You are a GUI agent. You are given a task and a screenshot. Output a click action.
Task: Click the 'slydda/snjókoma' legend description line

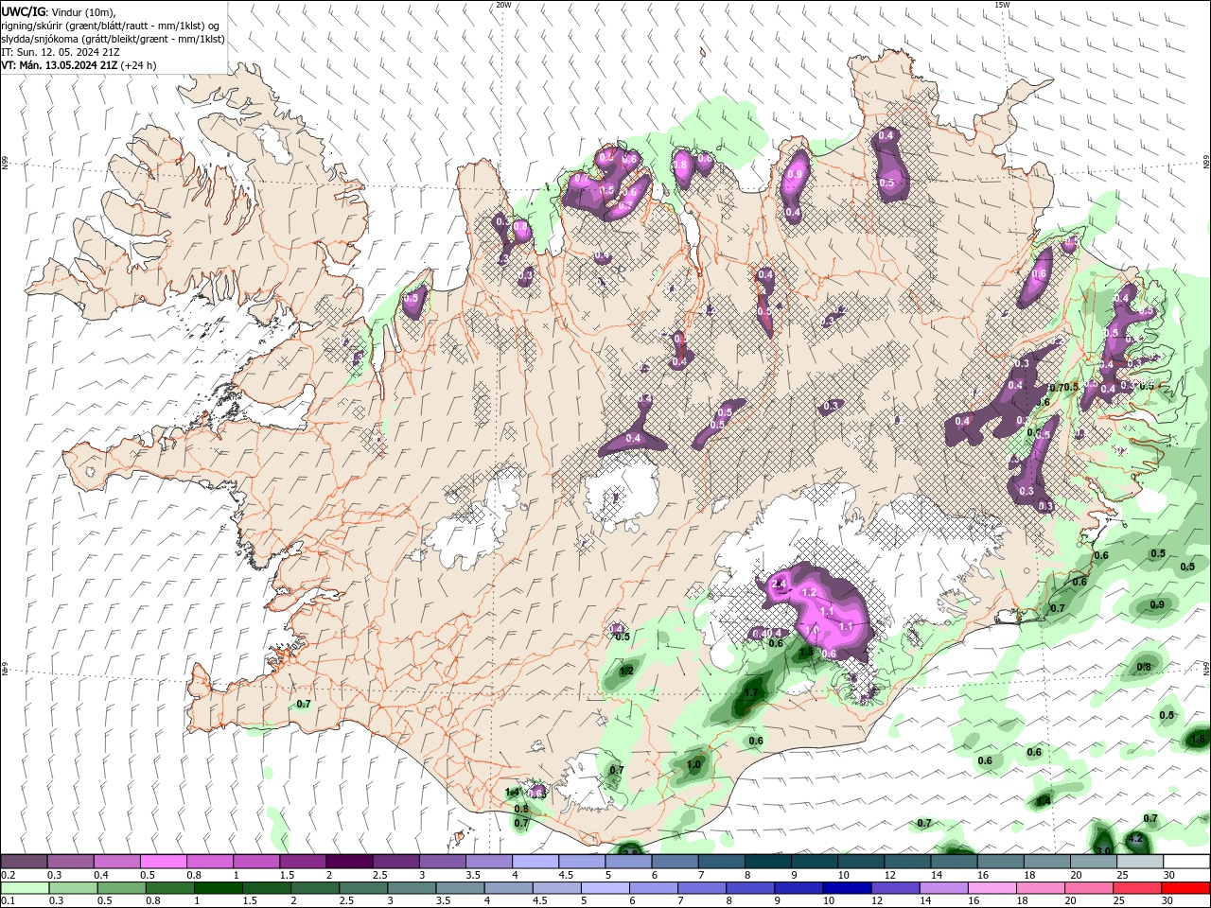tap(113, 39)
